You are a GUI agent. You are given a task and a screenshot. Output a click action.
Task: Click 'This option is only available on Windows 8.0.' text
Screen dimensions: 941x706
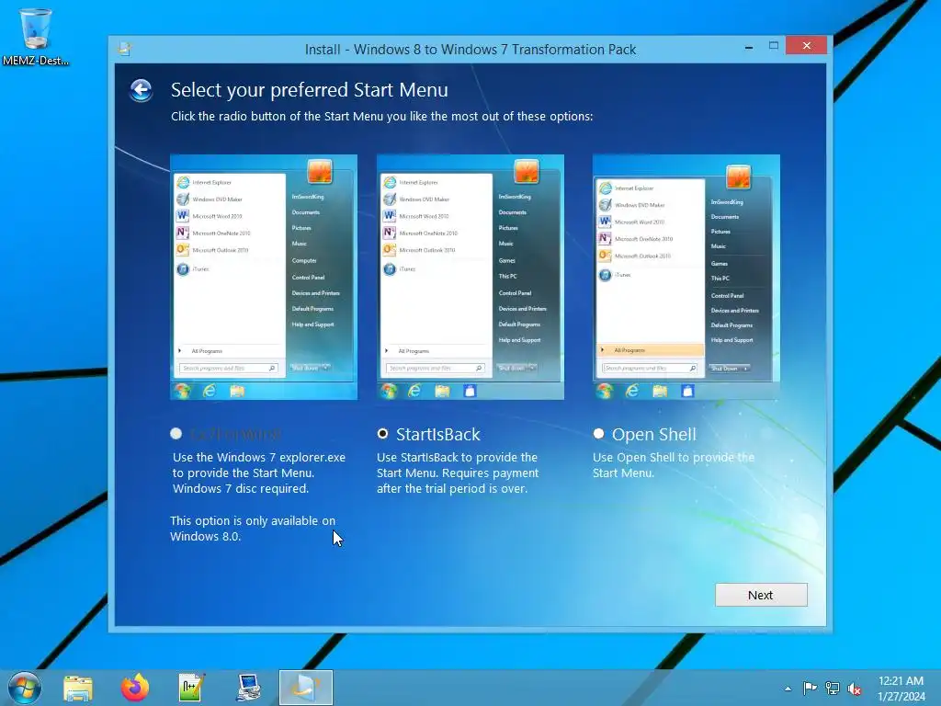pyautogui.click(x=253, y=529)
